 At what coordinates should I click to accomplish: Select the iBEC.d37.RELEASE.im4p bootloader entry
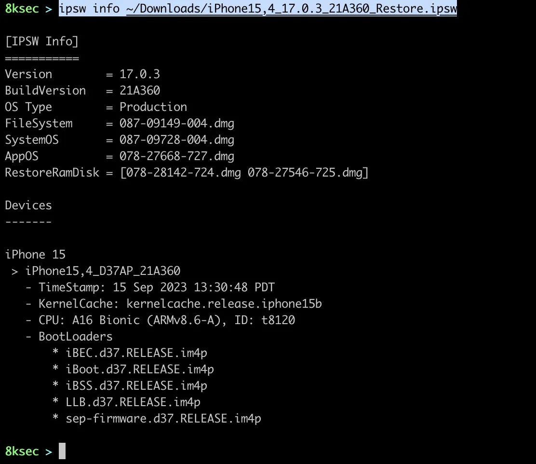coord(136,353)
